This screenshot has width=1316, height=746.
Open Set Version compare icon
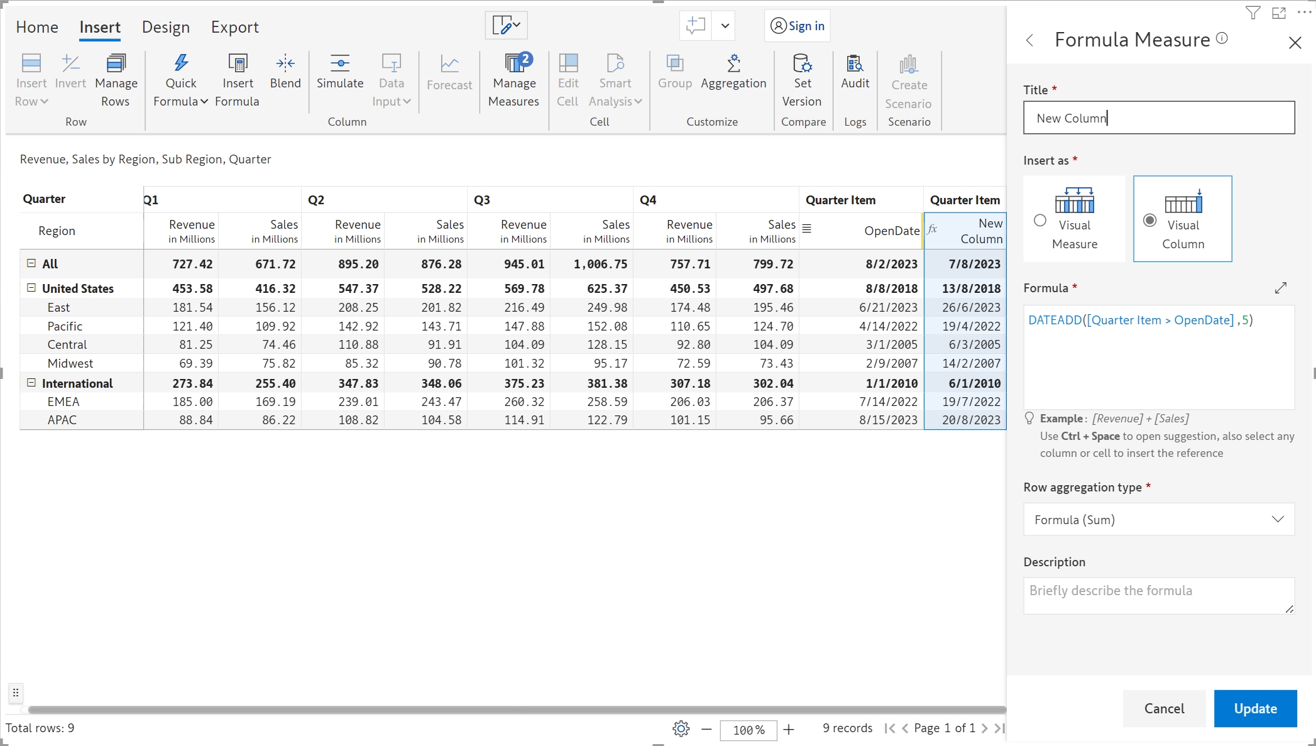point(802,64)
